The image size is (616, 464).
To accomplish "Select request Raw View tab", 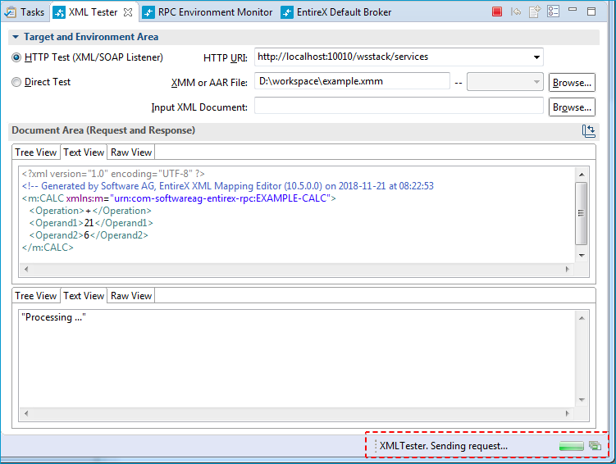I will click(131, 152).
